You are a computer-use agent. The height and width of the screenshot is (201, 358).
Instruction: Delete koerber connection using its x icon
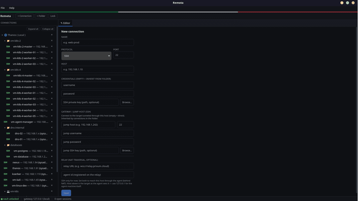tap(52, 174)
